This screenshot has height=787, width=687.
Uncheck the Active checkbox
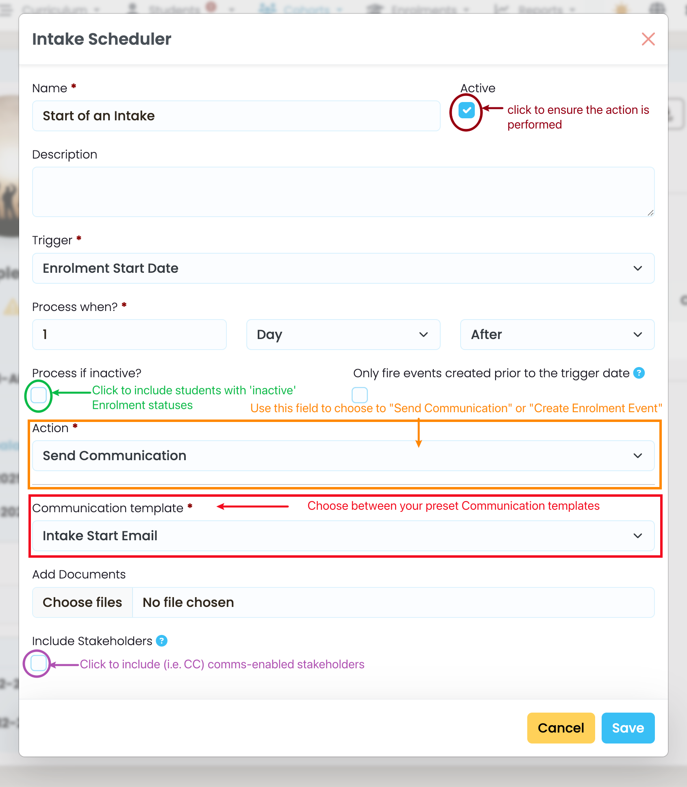tap(466, 110)
